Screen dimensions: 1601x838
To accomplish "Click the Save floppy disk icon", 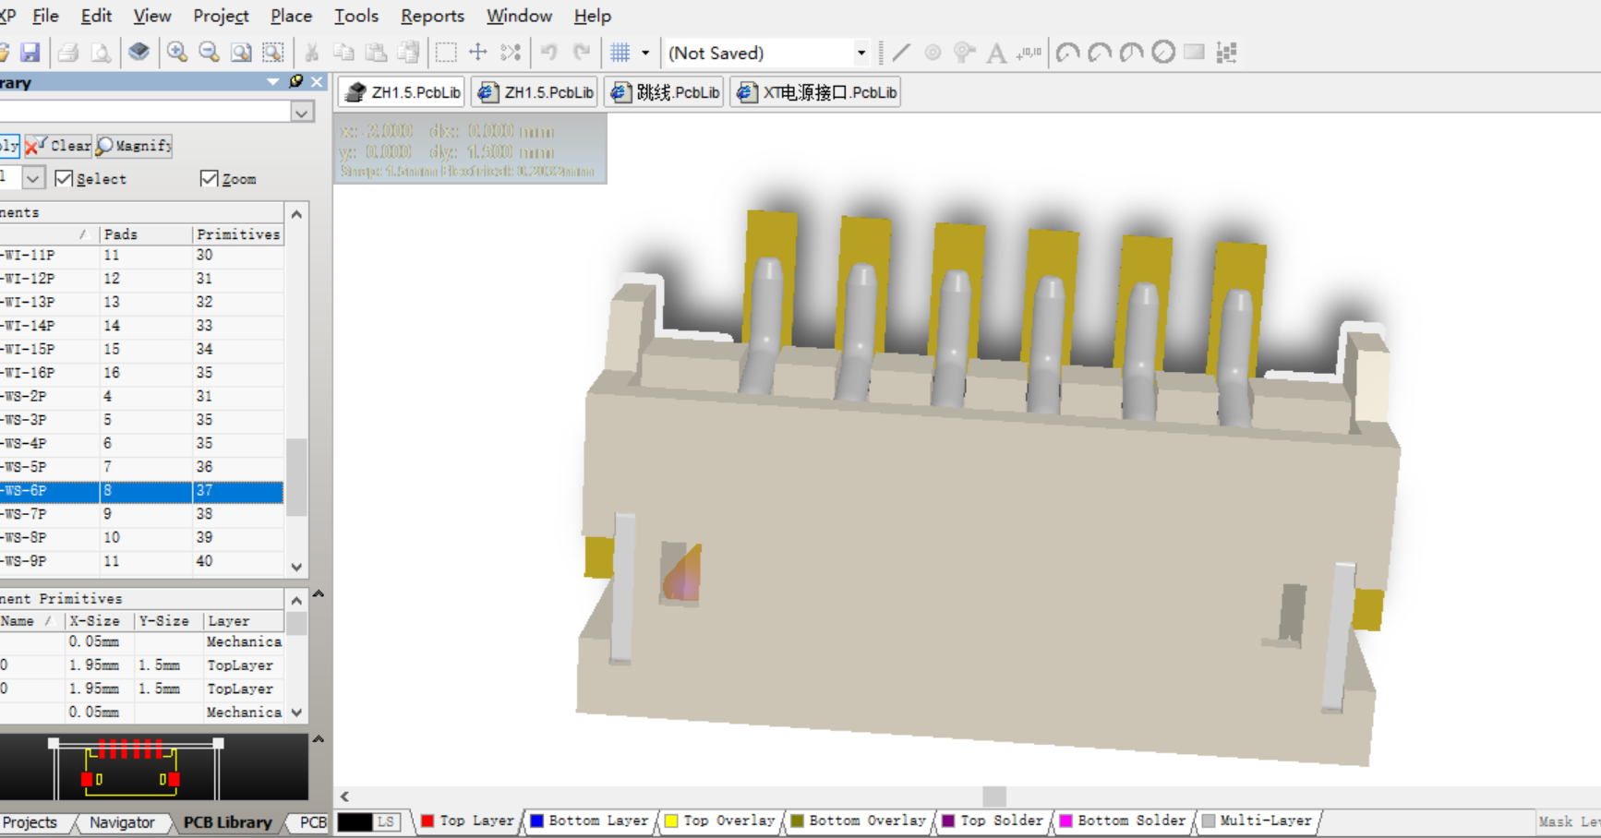I will tap(30, 53).
